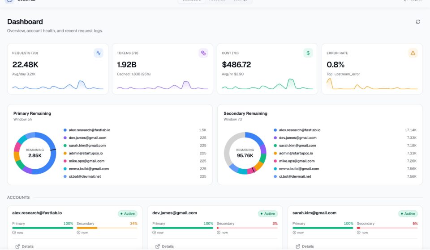Viewport: 430px width, 250px height.
Task: Click 'Top: upstream_error' text
Action: 343,74
